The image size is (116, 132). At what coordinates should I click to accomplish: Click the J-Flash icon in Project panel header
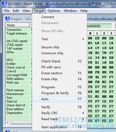coord(8,19)
